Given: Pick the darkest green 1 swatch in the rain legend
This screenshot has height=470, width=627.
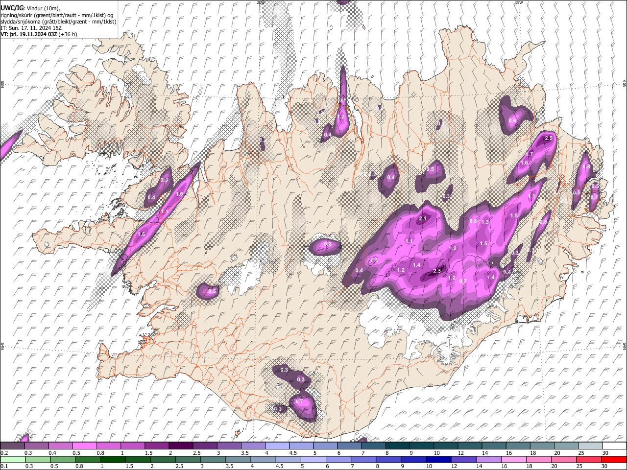Looking at the screenshot, I should [113, 459].
